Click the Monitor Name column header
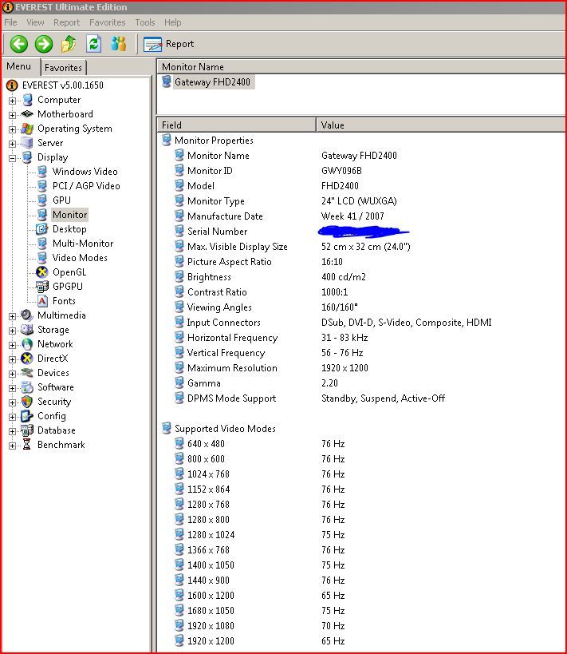 pyautogui.click(x=360, y=67)
